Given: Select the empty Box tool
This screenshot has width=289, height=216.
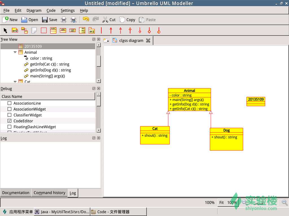Looking at the screenshot, I should [44, 30].
